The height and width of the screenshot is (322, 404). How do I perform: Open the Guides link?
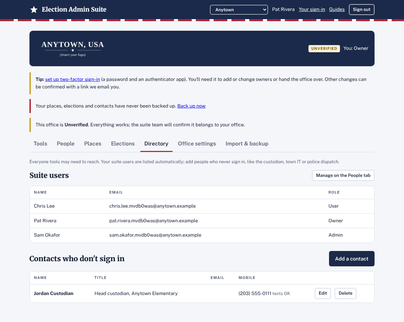[337, 9]
